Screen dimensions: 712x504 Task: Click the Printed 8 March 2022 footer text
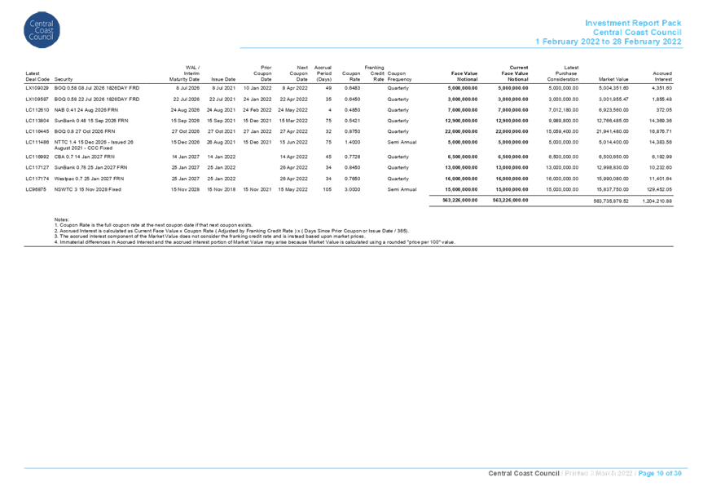tap(595, 471)
